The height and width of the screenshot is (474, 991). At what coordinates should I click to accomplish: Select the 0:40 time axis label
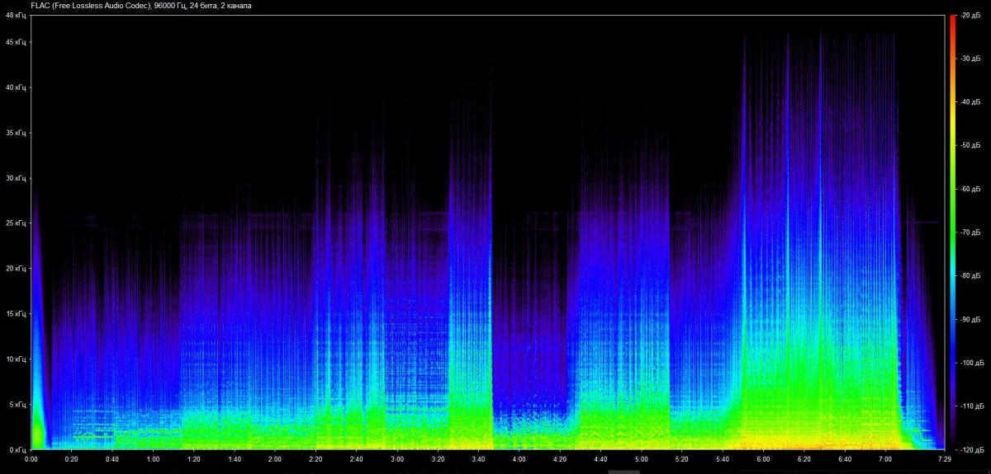112,459
